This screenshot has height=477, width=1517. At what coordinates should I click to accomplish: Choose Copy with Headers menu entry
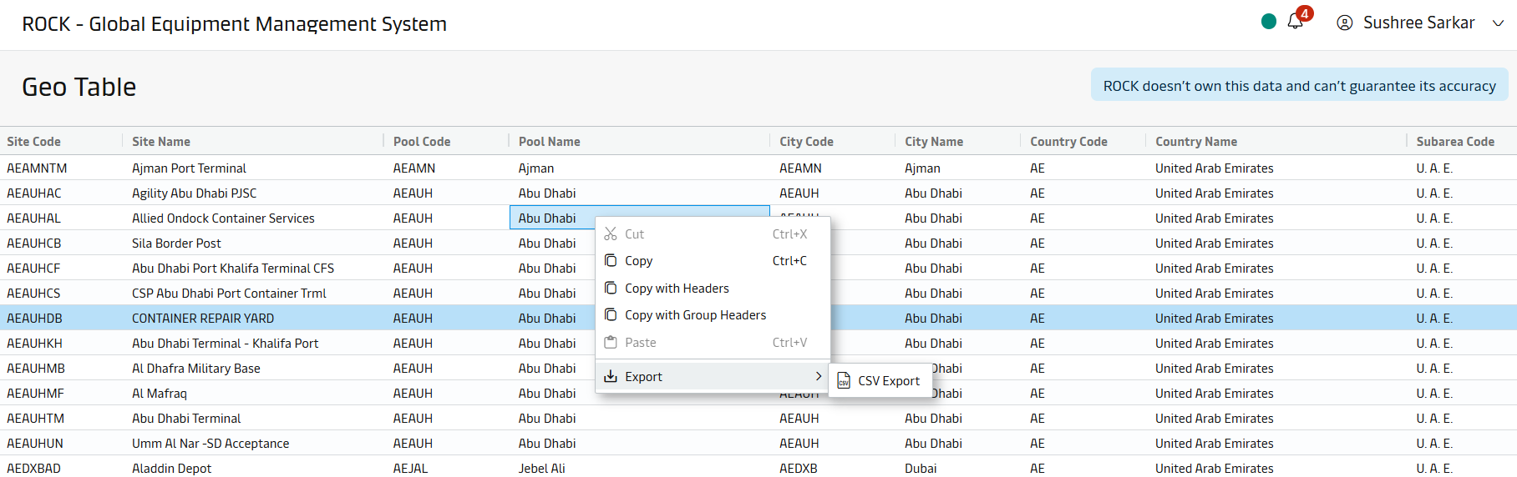pyautogui.click(x=677, y=289)
